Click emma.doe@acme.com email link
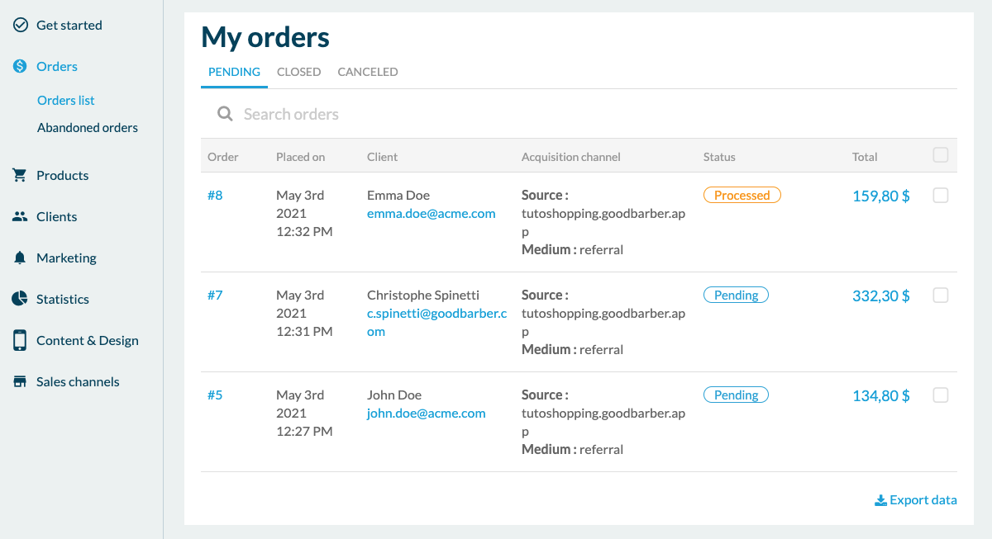Screen dimensions: 992x539 pyautogui.click(x=431, y=214)
